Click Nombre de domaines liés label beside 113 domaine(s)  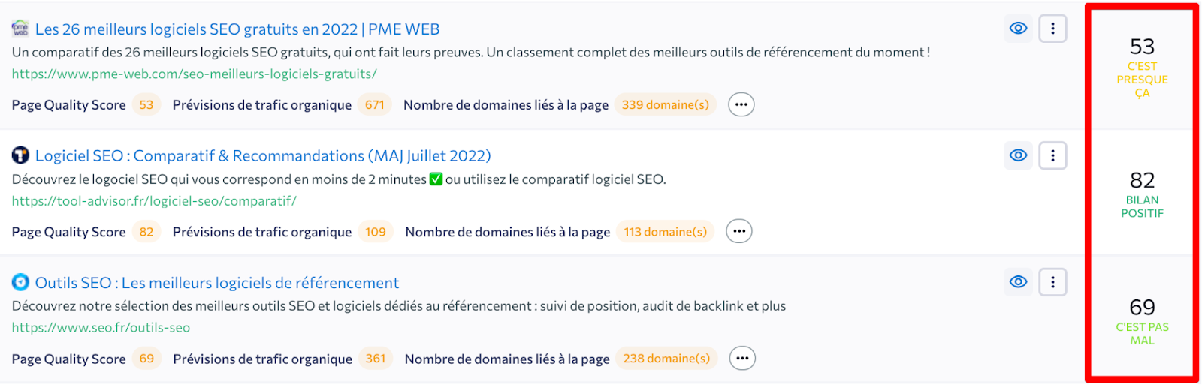508,232
